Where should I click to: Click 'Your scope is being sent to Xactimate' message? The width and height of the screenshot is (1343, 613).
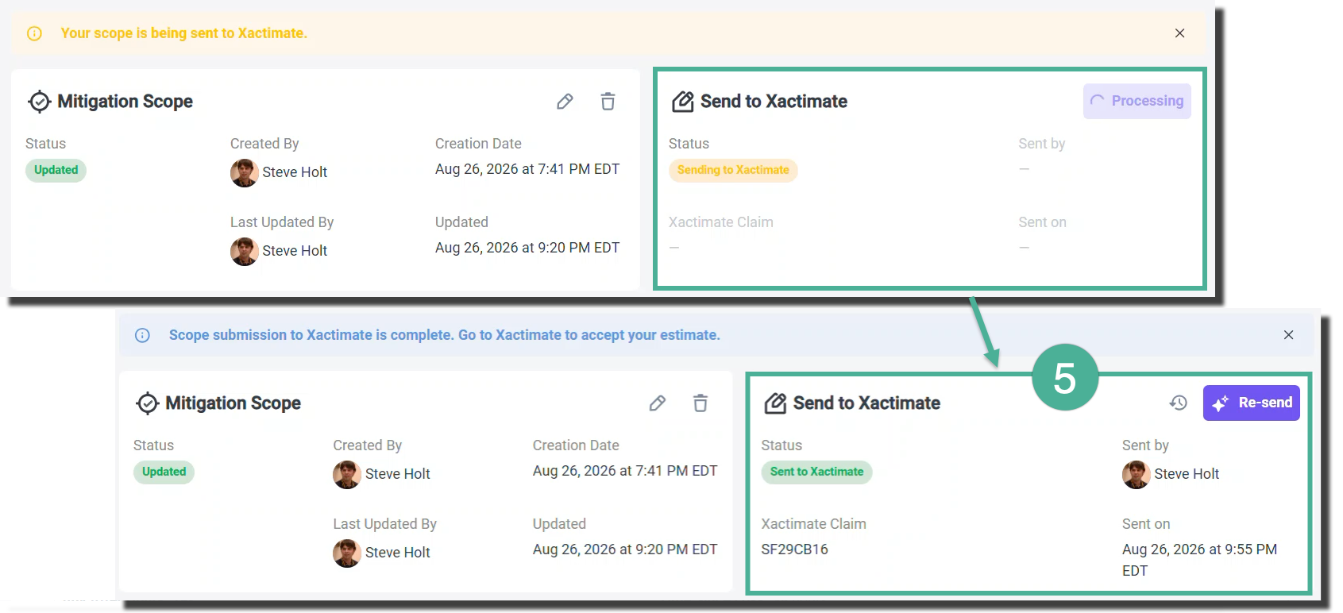(184, 33)
